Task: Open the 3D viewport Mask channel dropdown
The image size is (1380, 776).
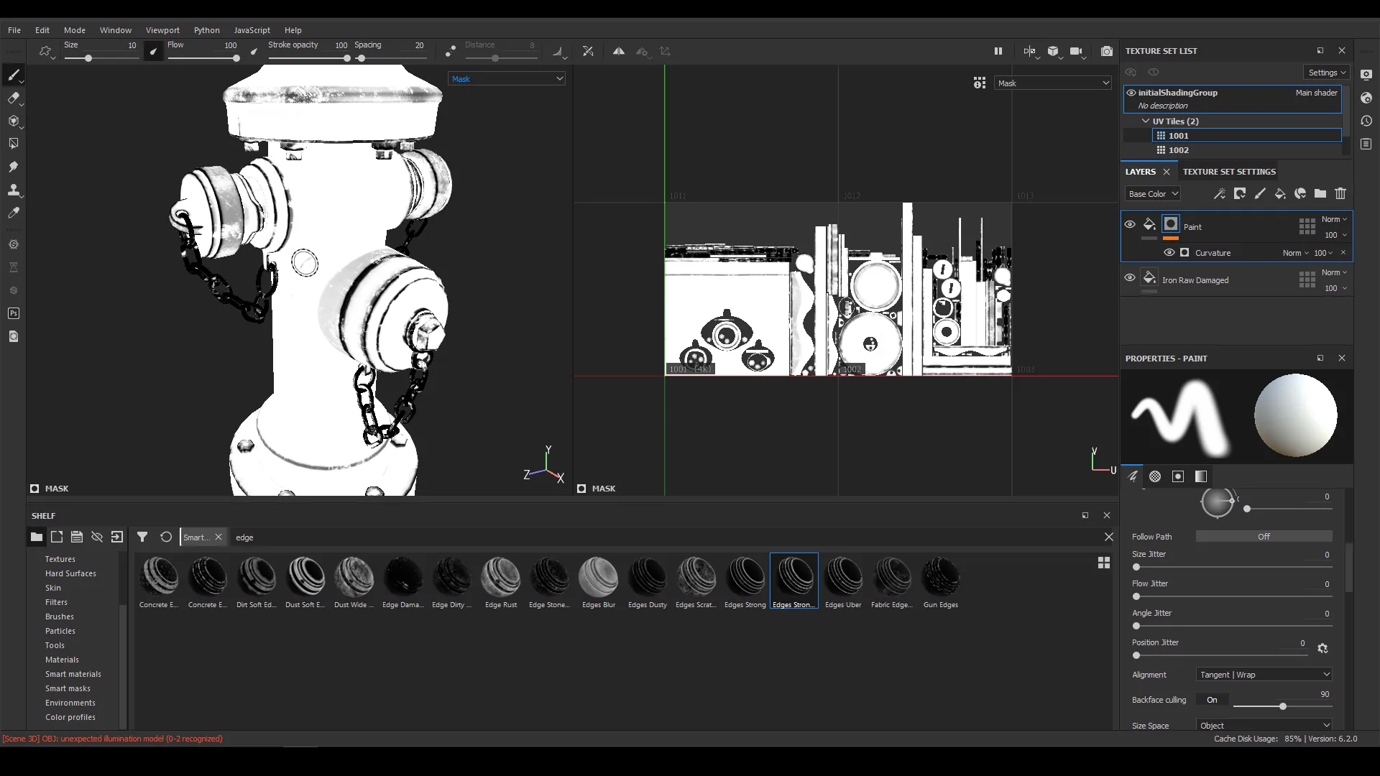Action: 507,79
